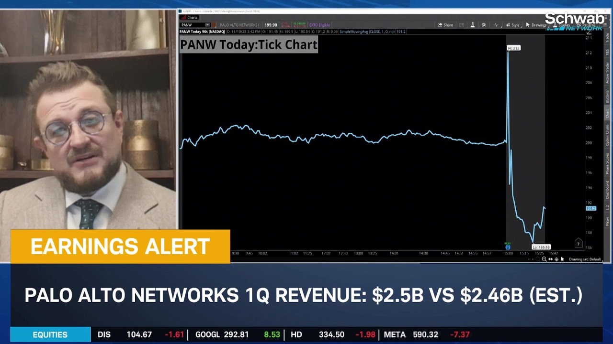This screenshot has height=344, width=613.
Task: Open the Phase Scores side tab
Action: pyautogui.click(x=607, y=163)
